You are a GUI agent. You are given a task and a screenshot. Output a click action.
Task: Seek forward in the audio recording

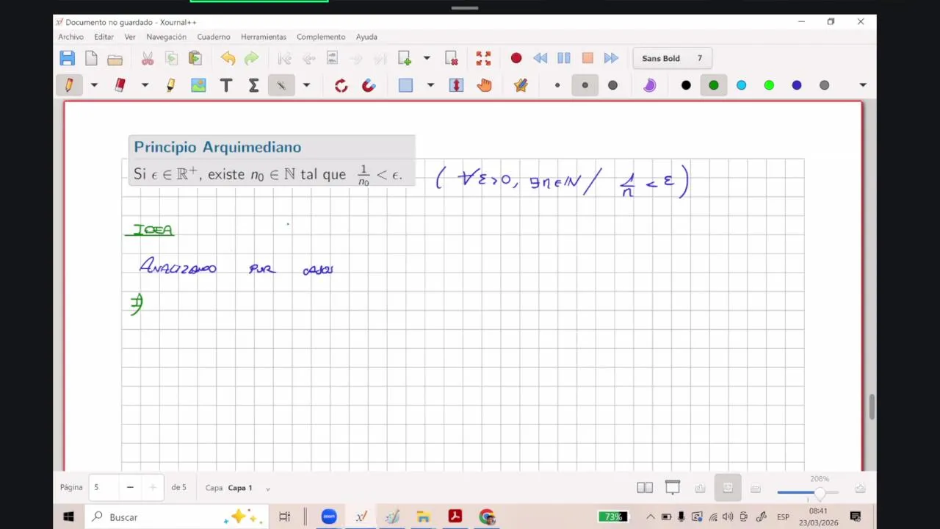611,58
